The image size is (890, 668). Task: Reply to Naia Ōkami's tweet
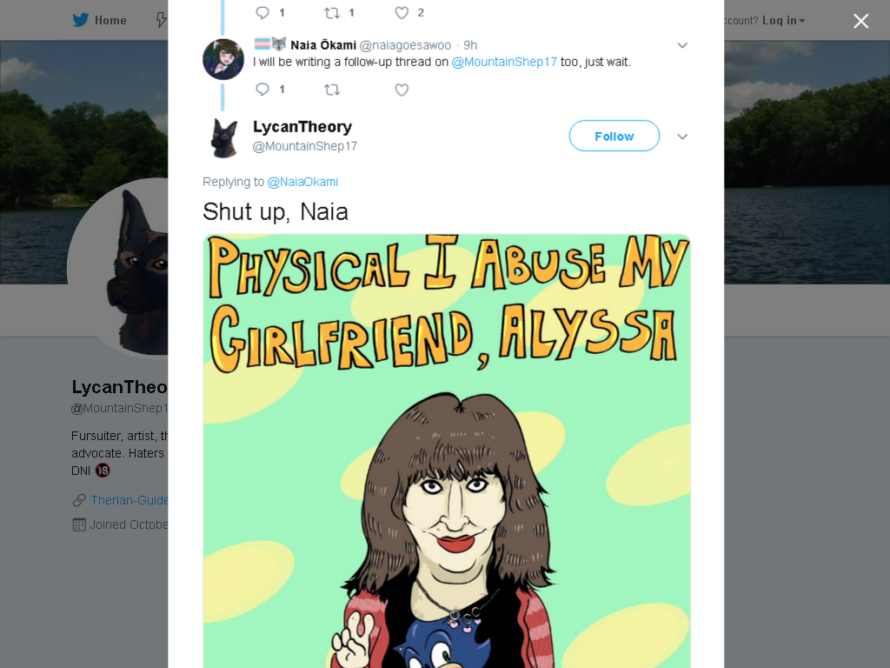262,90
